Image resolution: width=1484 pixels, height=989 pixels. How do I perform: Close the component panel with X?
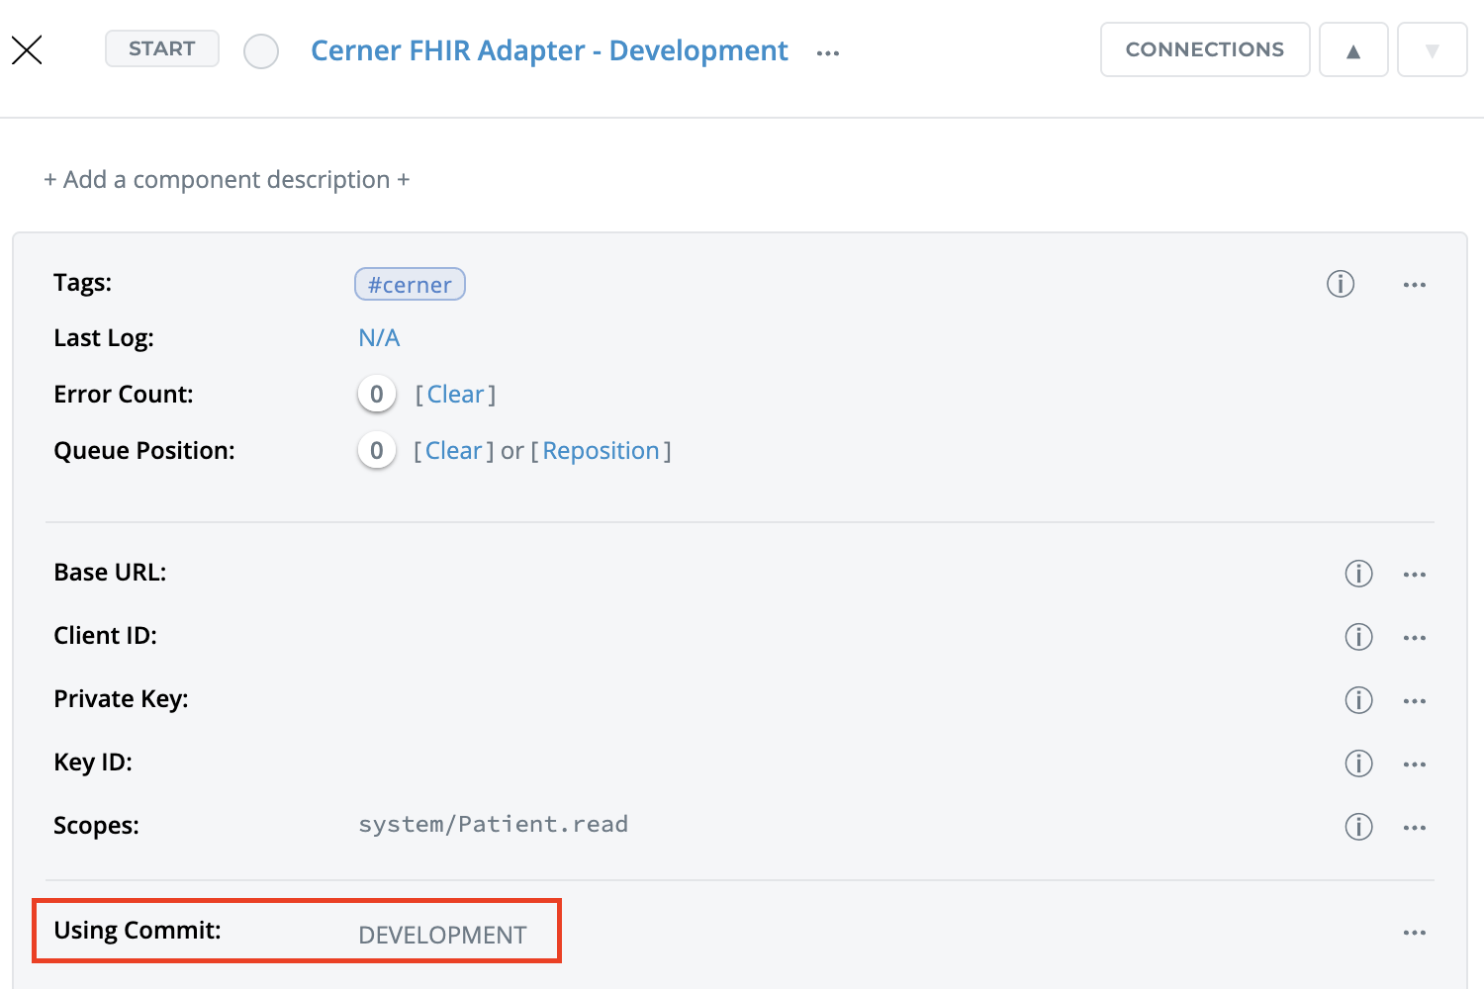point(27,49)
